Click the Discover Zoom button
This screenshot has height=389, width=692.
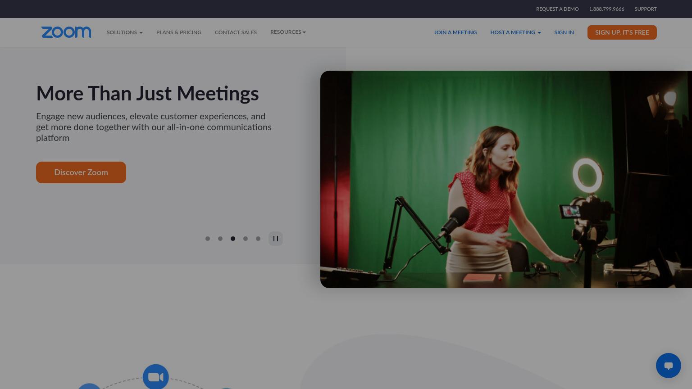coord(81,172)
